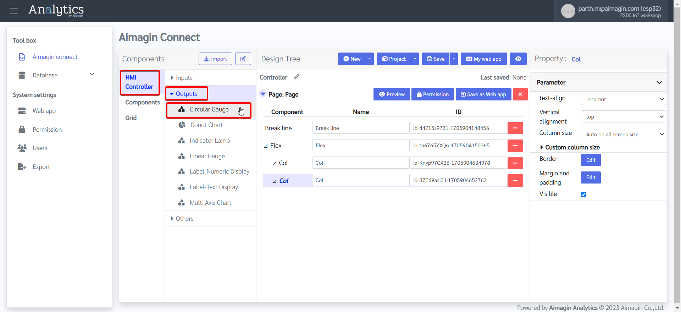Close the page with red X button
The image size is (681, 312).
[520, 94]
